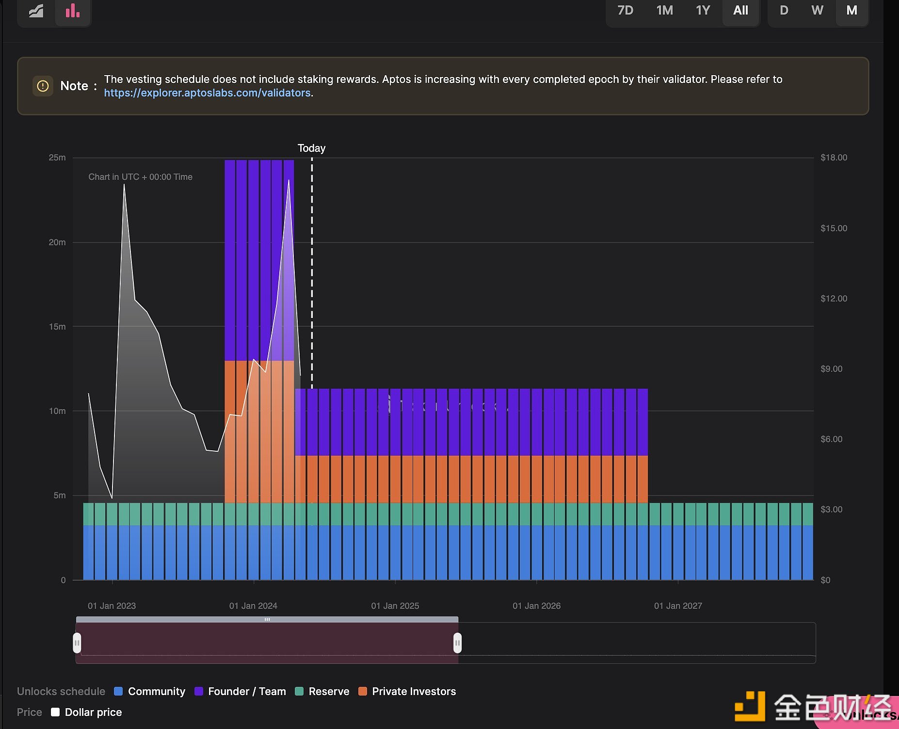Toggle the Dollar price legend series
The image size is (899, 729).
86,712
